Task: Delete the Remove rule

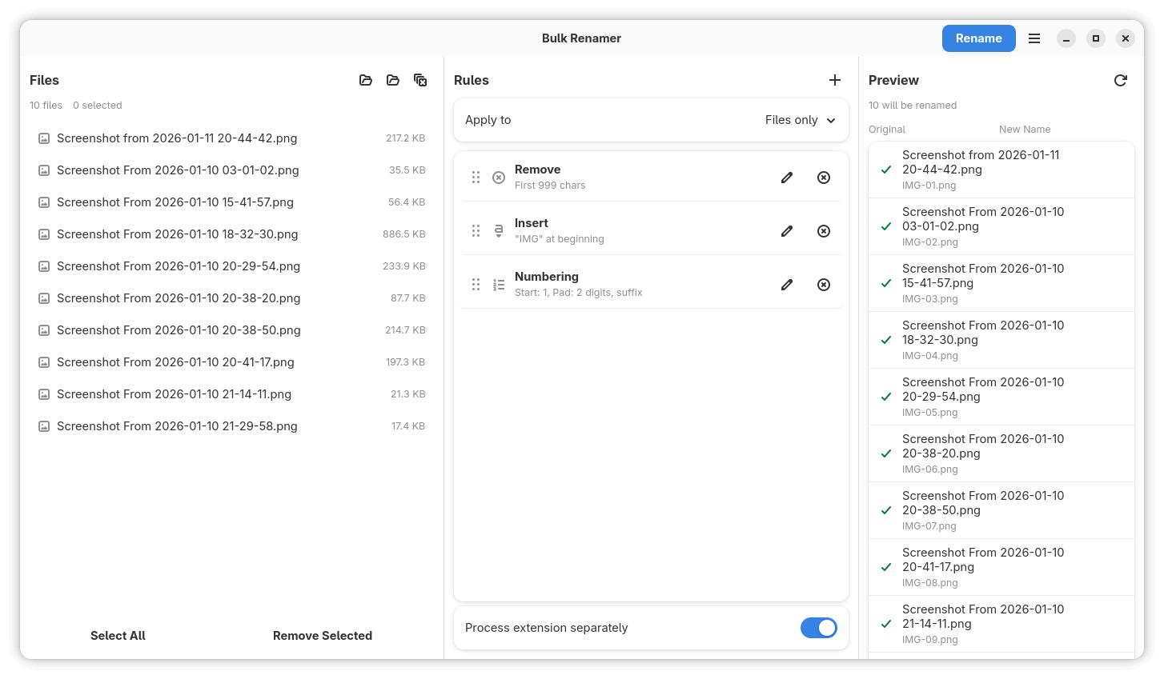Action: click(824, 178)
